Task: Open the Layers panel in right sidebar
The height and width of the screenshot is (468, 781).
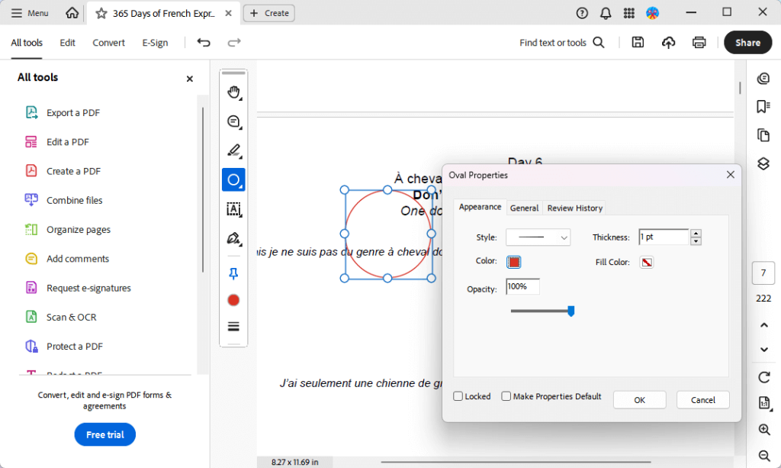Action: coord(763,163)
